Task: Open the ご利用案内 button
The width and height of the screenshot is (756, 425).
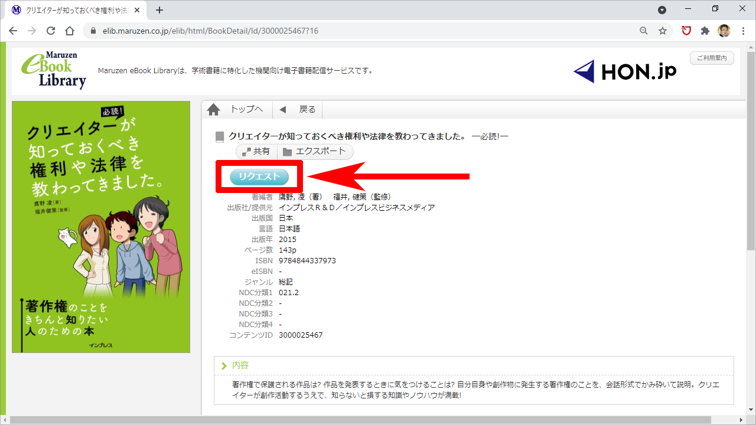Action: (712, 58)
